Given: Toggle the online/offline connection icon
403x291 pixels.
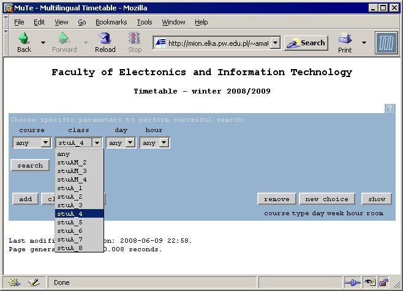Looking at the screenshot, I should click(x=352, y=282).
